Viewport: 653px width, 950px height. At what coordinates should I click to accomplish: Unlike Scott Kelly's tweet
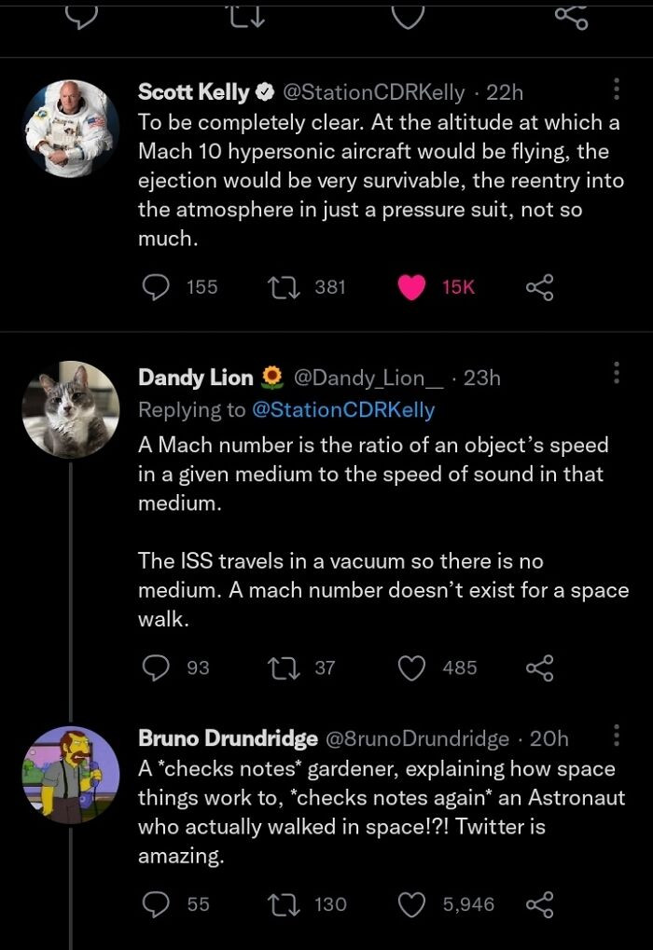[412, 286]
